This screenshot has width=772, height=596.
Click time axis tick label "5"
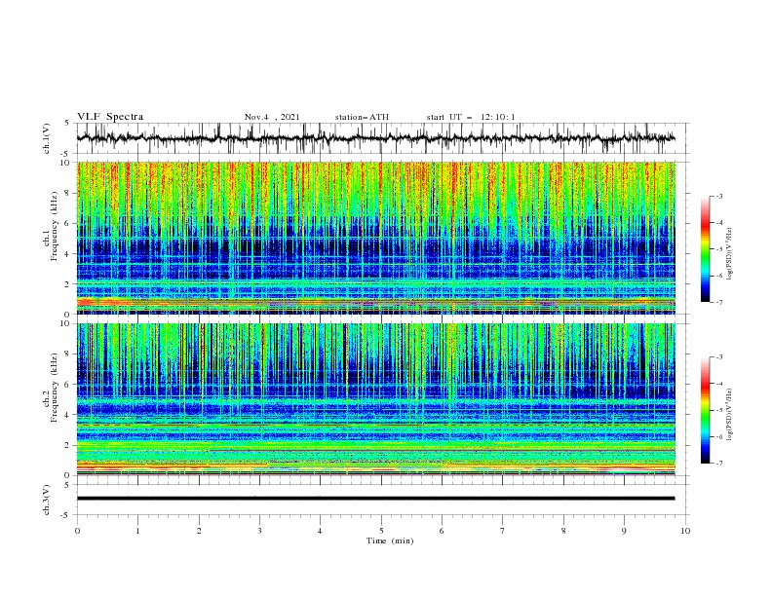click(x=381, y=531)
